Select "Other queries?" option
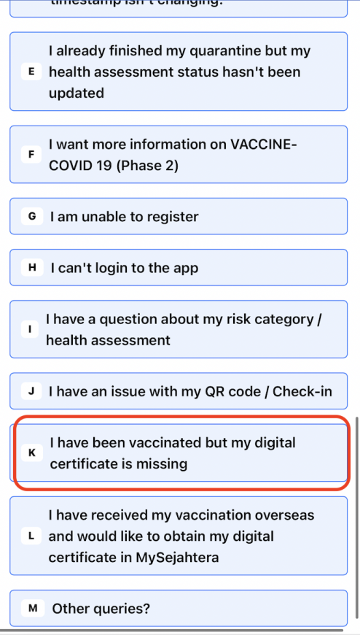Viewport: 360px width, 635px height. [179, 608]
